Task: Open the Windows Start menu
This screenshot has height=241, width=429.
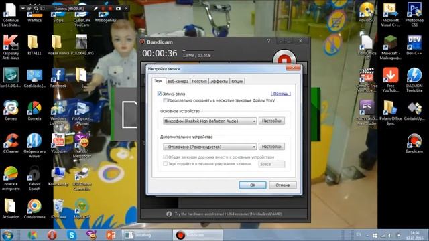Action: tap(7, 235)
